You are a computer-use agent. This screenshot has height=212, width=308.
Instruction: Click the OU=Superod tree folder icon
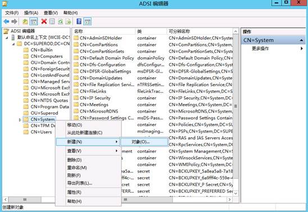point(26,113)
